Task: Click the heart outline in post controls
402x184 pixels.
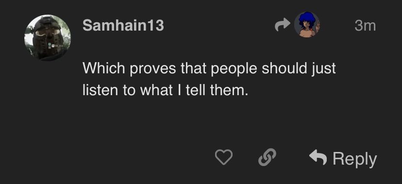Action: point(223,157)
